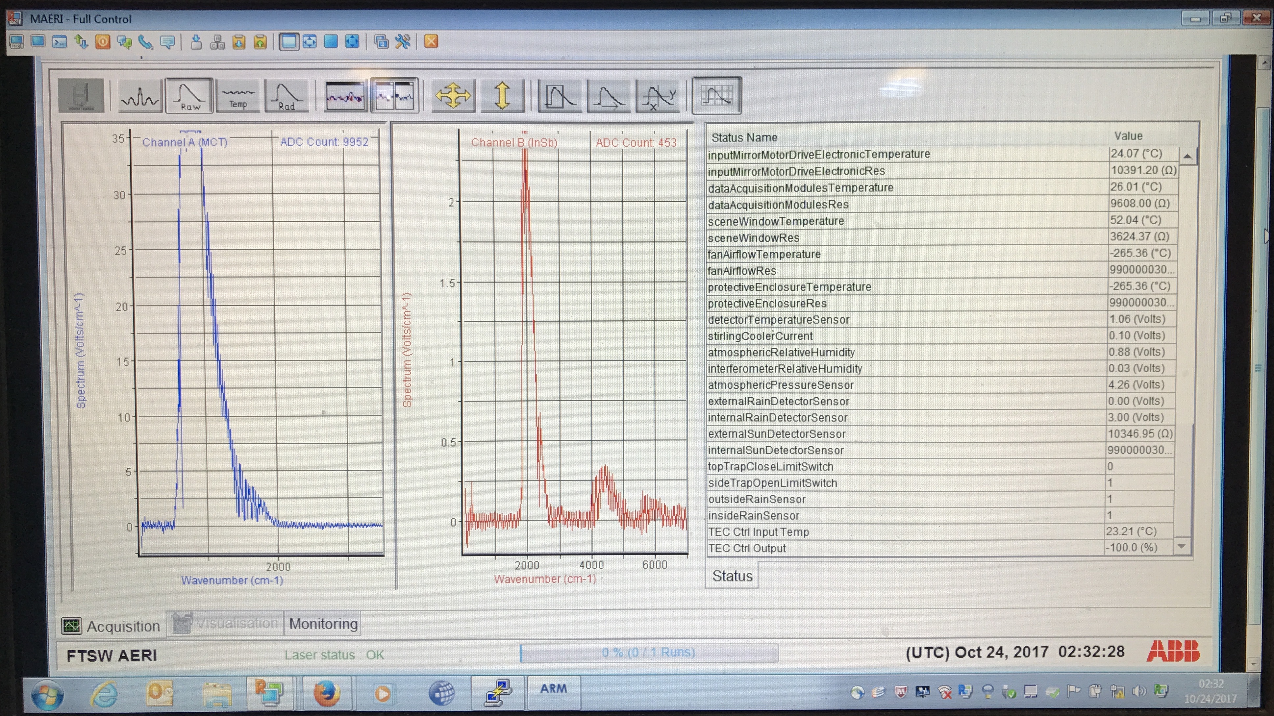This screenshot has height=716, width=1274.
Task: Click the Status tab below the table
Action: (732, 576)
